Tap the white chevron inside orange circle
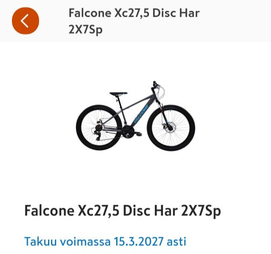Screen dimensions: 271x254 point(25,21)
